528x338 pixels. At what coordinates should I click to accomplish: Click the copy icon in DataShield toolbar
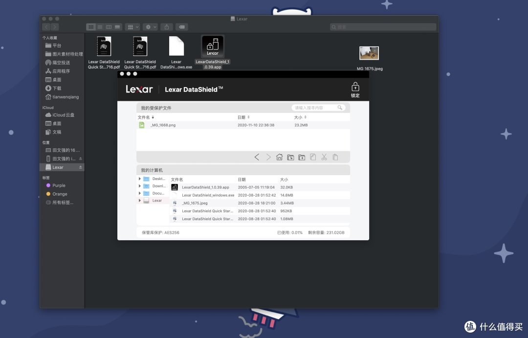pyautogui.click(x=313, y=157)
